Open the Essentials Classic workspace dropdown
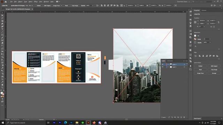The height and width of the screenshot is (125, 223). coord(184,2)
